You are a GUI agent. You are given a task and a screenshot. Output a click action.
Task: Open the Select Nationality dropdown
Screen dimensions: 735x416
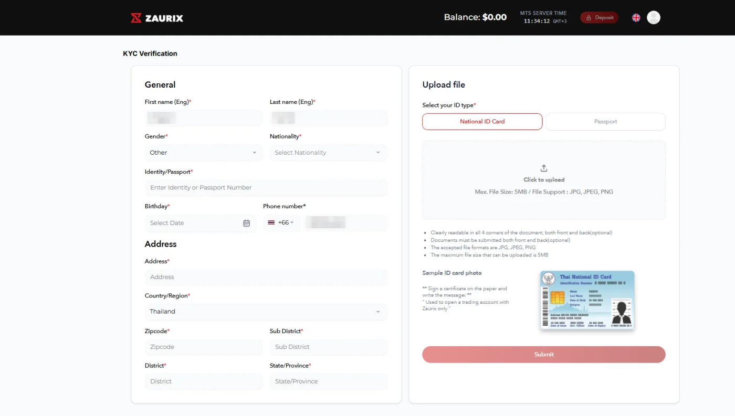pyautogui.click(x=329, y=153)
